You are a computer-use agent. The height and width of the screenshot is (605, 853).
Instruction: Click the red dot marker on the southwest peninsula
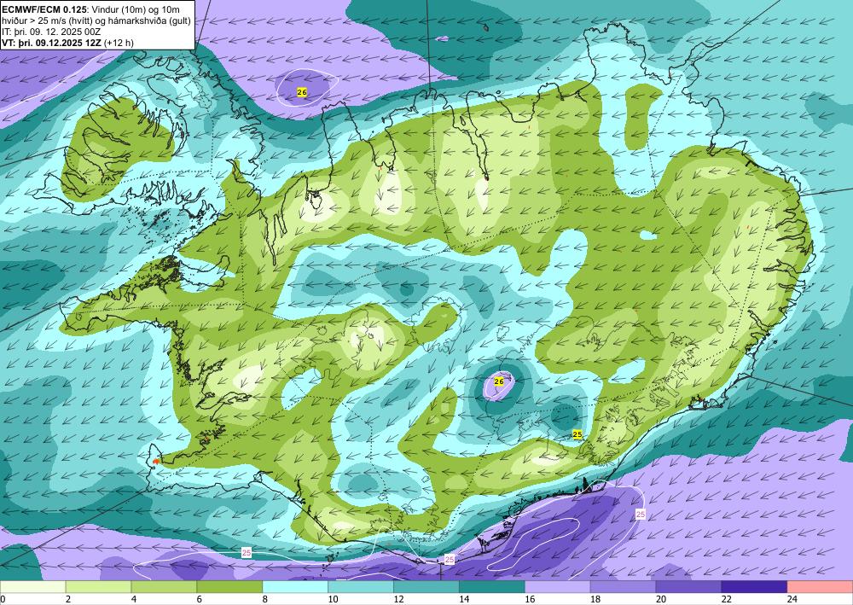pyautogui.click(x=156, y=462)
